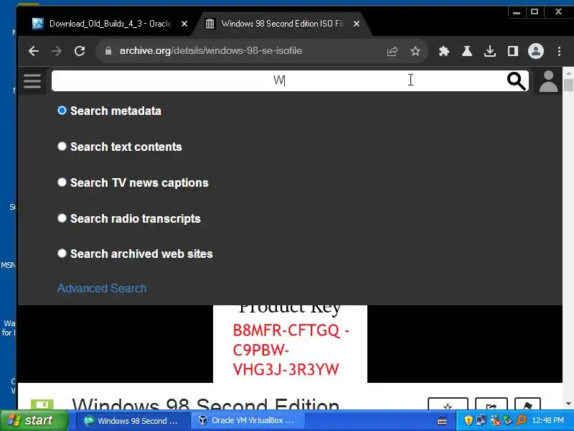
Task: Open the Extensions puzzle icon
Action: point(444,51)
